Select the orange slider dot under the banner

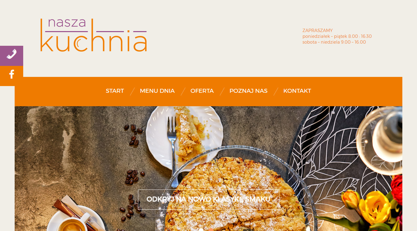tap(211, 229)
